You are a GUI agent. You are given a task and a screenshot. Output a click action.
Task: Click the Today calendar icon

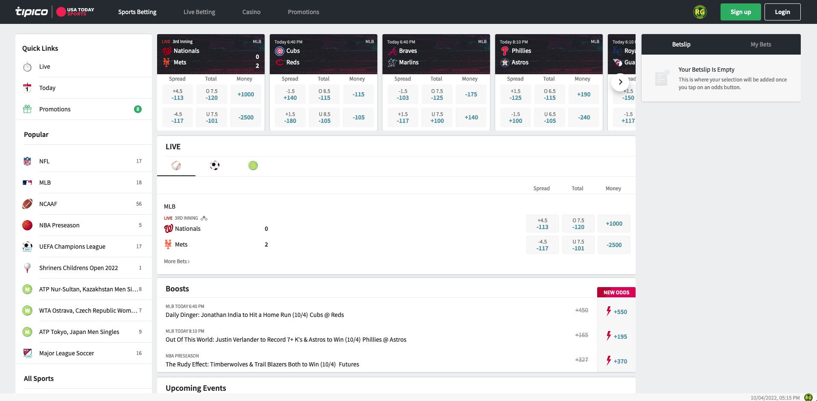pos(27,88)
